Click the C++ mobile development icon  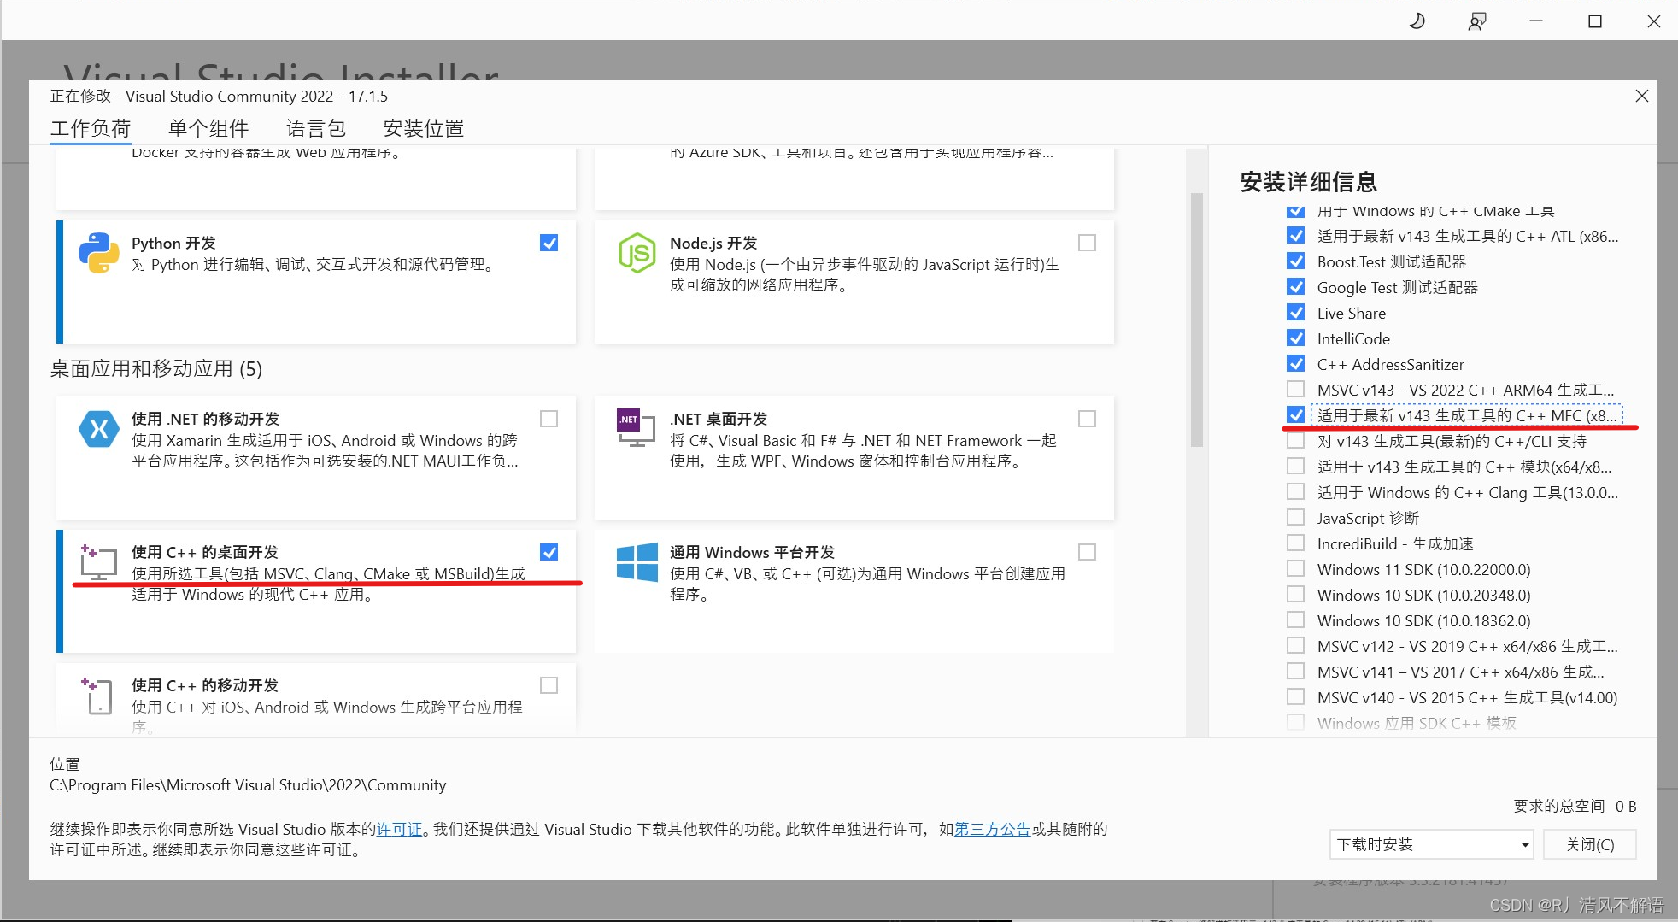point(97,696)
